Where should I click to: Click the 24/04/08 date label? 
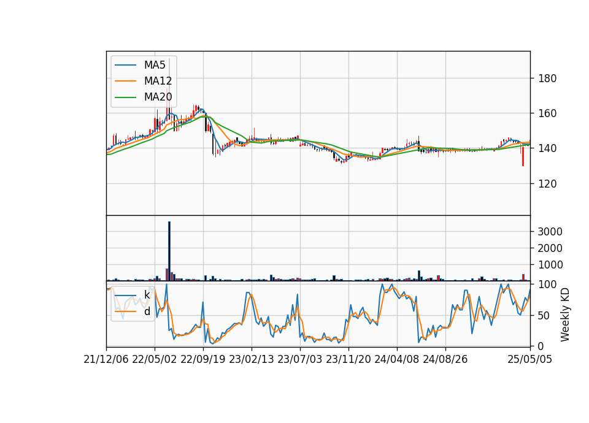(397, 359)
